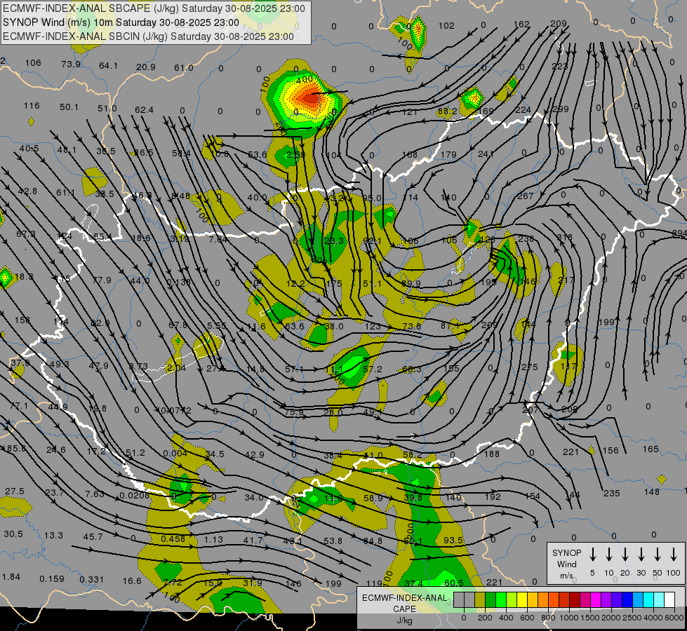This screenshot has height=631, width=687.
Task: Click the map value 0.159
Action: pyautogui.click(x=52, y=578)
